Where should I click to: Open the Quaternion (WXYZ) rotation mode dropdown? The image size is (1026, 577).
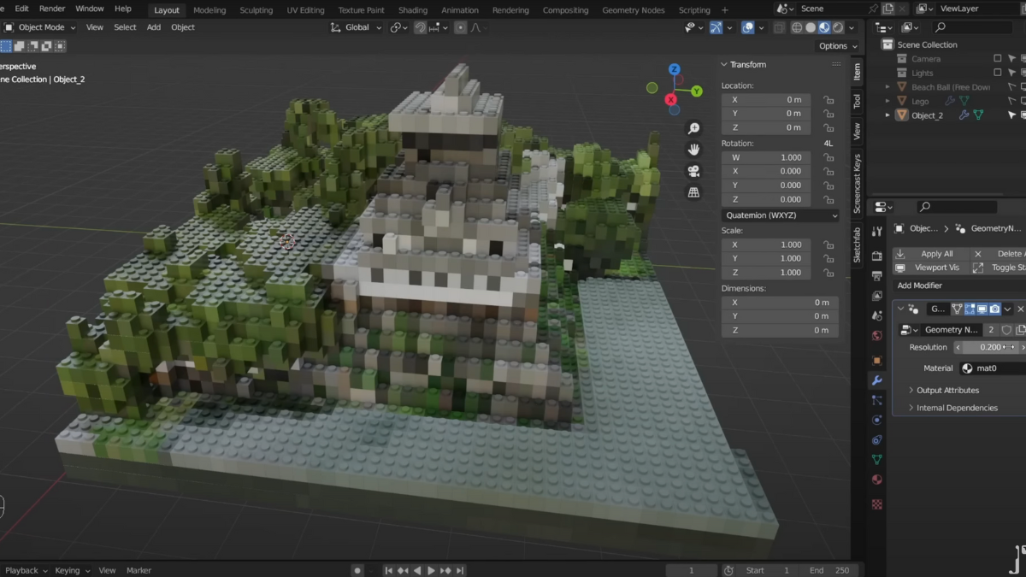click(781, 215)
